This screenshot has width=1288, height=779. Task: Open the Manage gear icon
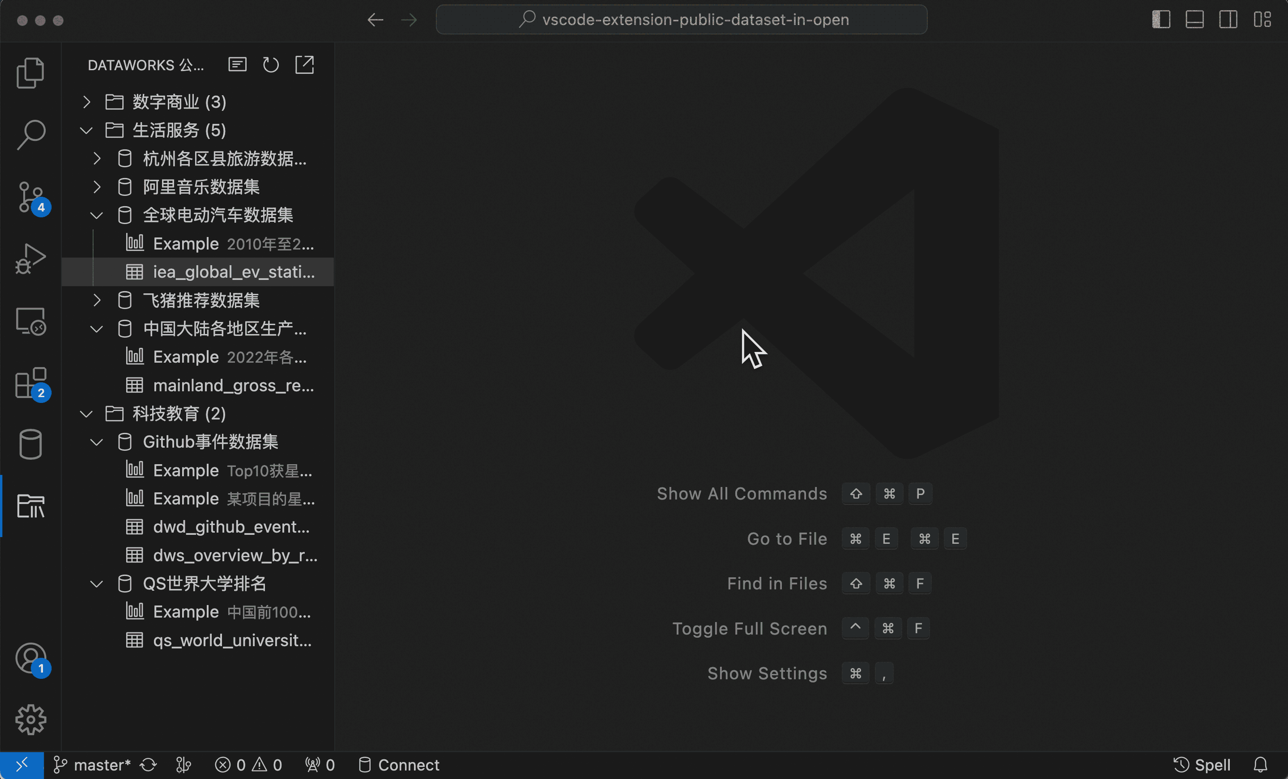click(x=30, y=720)
